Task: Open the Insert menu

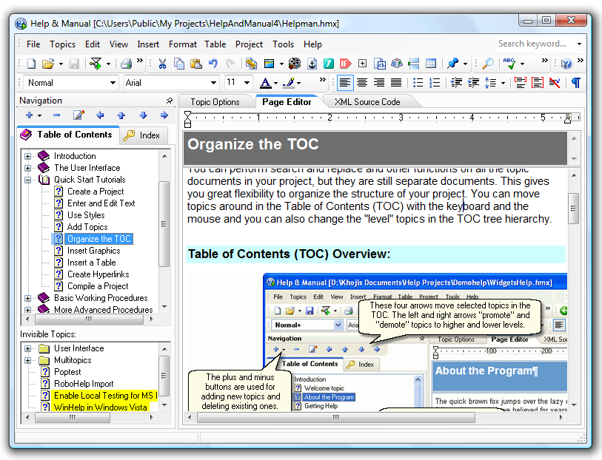Action: coord(148,44)
